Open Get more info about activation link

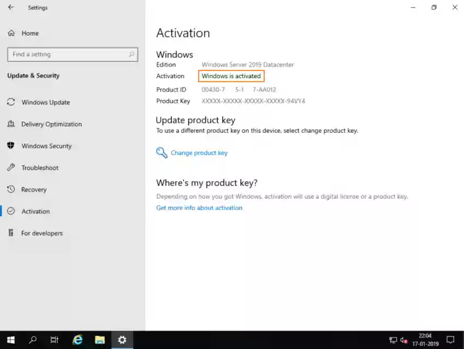(199, 208)
